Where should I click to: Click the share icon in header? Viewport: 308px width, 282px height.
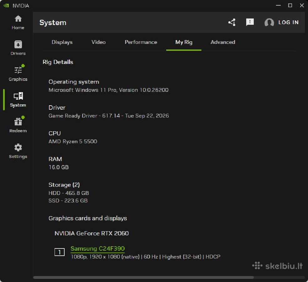(x=232, y=22)
